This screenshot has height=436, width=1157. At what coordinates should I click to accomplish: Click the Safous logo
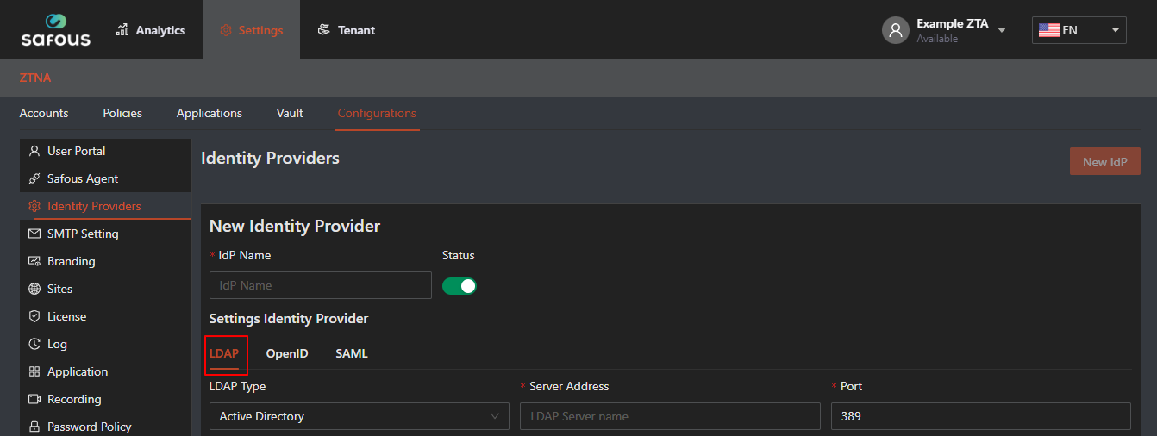pyautogui.click(x=56, y=29)
